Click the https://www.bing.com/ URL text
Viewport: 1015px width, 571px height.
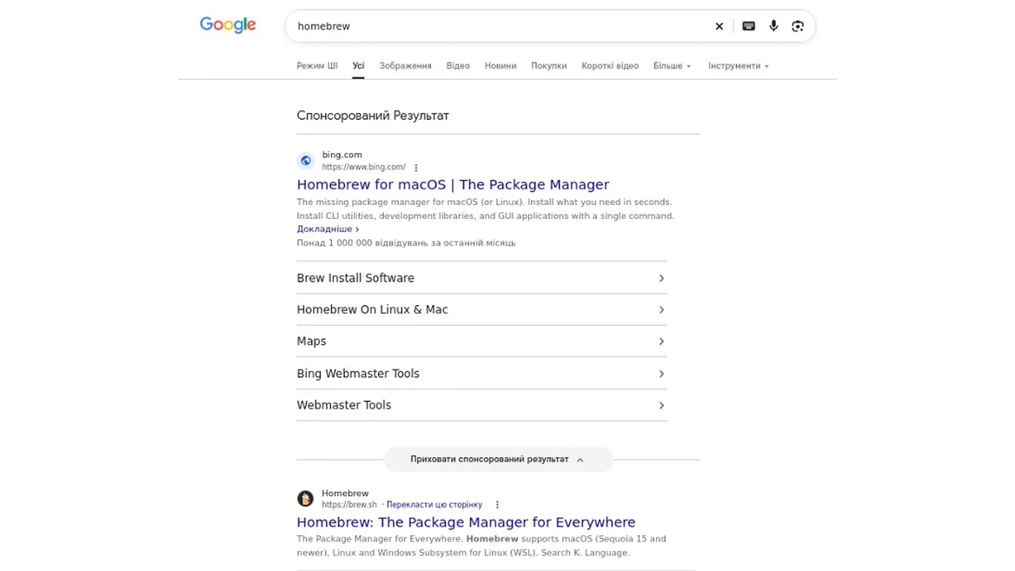pyautogui.click(x=364, y=167)
